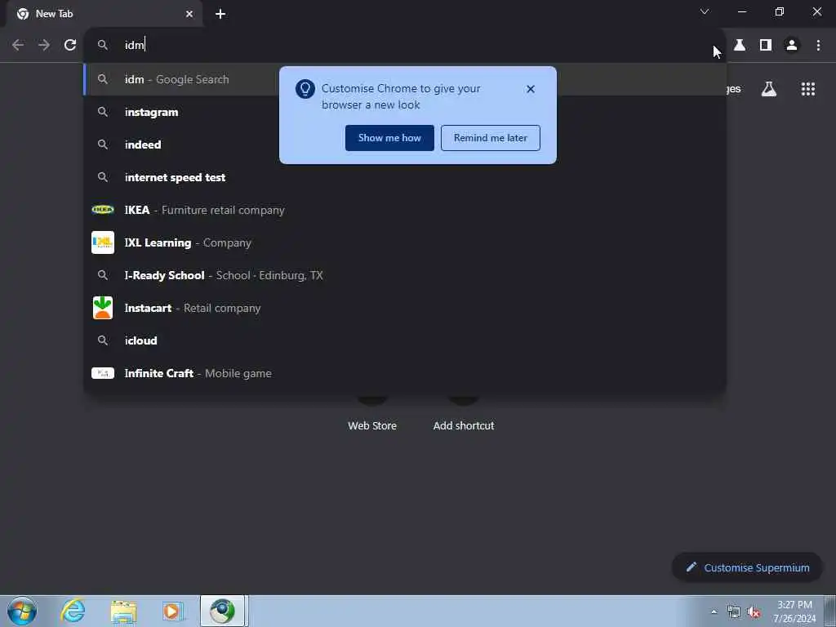Launch Internet Explorer from taskbar
Viewport: 836px width, 627px height.
(x=73, y=611)
